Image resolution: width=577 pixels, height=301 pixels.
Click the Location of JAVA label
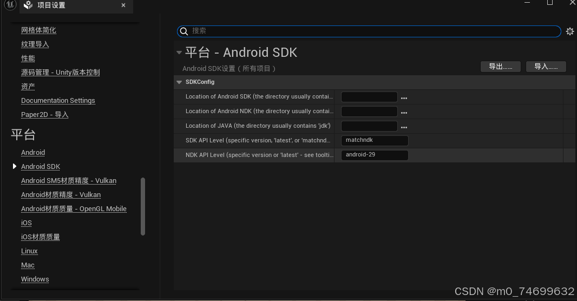click(258, 126)
